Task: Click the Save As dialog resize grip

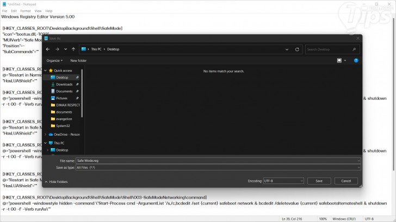Action: (x=361, y=186)
